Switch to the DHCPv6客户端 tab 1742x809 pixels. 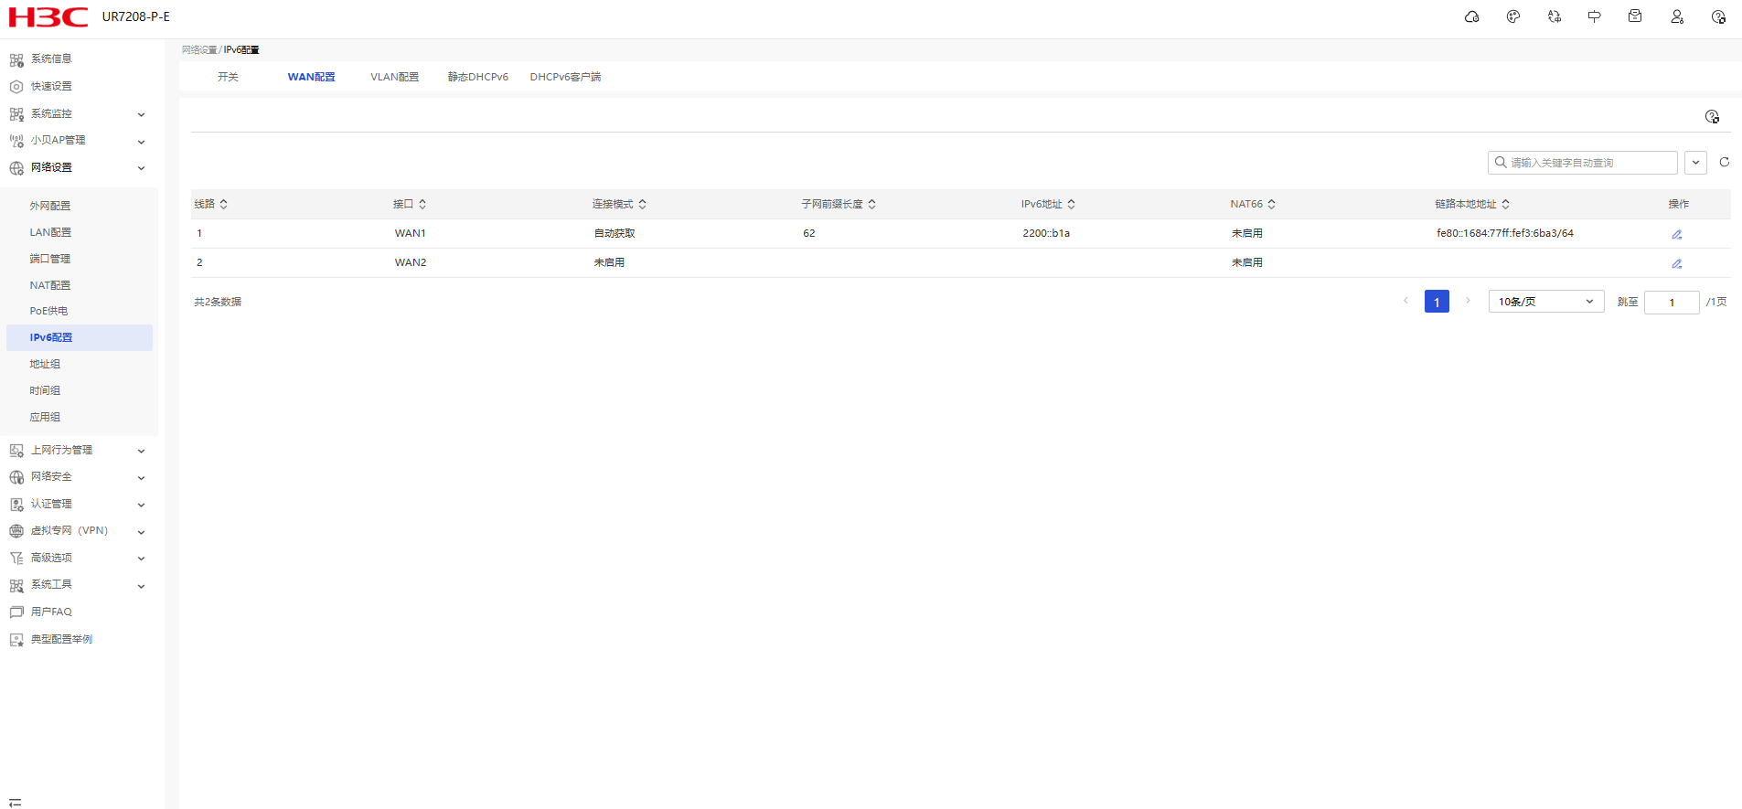coord(565,77)
